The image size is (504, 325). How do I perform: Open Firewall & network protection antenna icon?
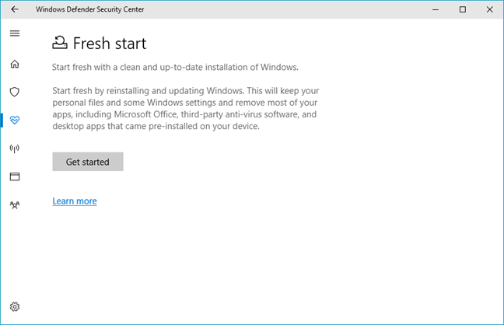(15, 149)
